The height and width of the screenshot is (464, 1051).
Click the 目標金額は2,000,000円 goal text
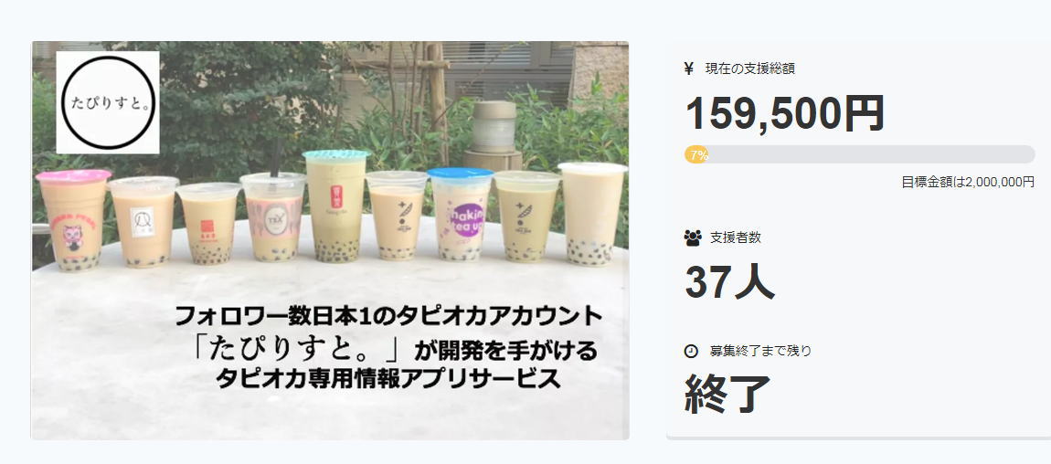coord(968,182)
